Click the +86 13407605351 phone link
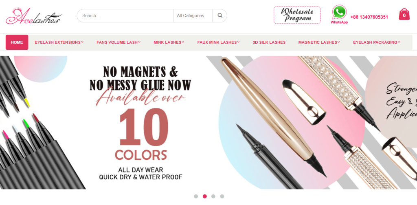Viewport: 417px width, 205px height. click(369, 17)
